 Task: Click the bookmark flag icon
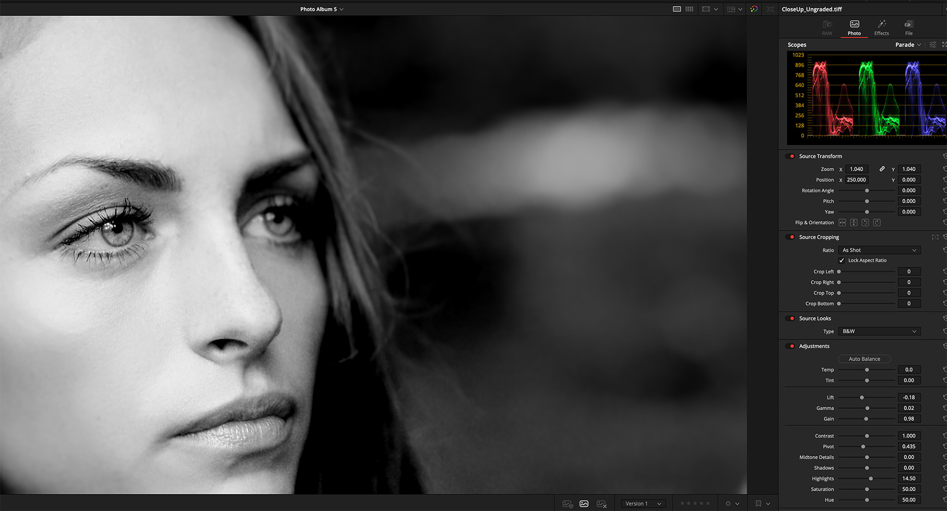(x=759, y=504)
